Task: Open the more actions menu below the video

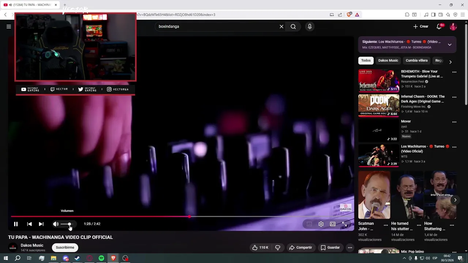Action: point(350,248)
